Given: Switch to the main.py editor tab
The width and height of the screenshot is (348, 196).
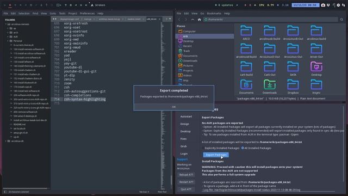Looking at the screenshot, I should [x=88, y=19].
